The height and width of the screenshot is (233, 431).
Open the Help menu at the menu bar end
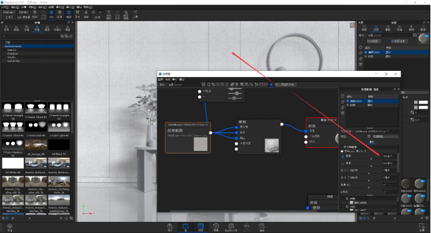88,7
